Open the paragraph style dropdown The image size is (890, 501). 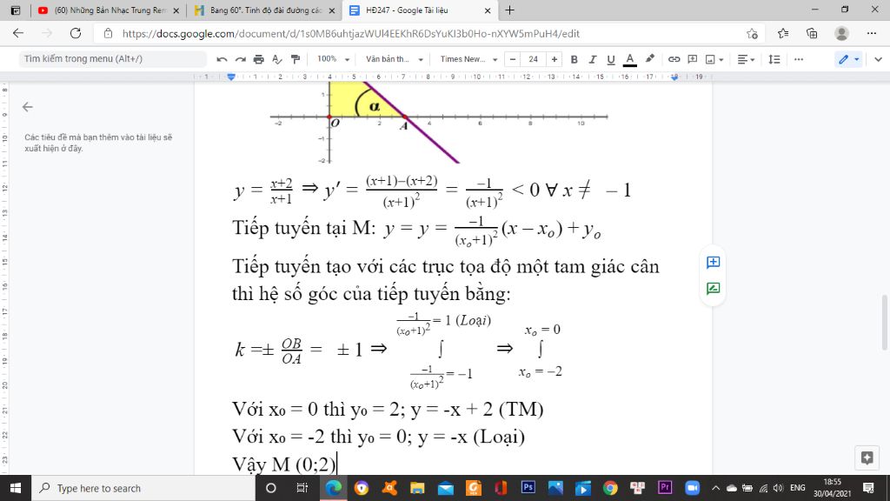[x=395, y=59]
